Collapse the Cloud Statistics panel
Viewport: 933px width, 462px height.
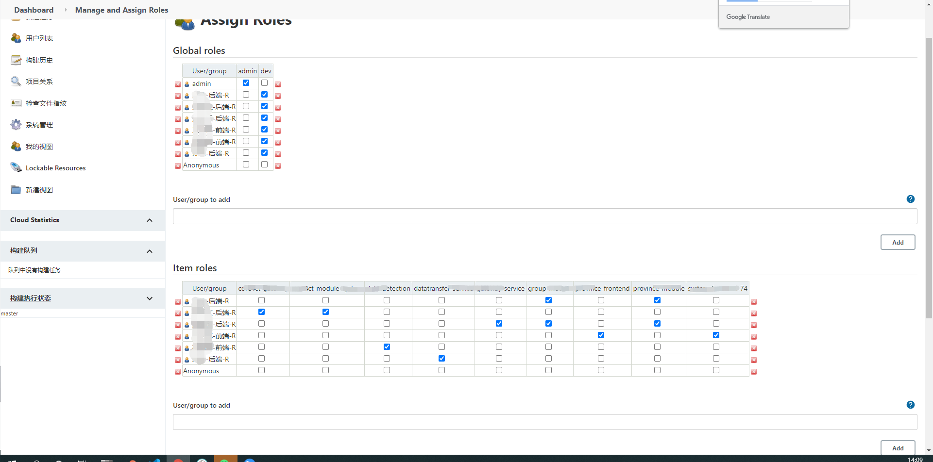click(x=150, y=220)
